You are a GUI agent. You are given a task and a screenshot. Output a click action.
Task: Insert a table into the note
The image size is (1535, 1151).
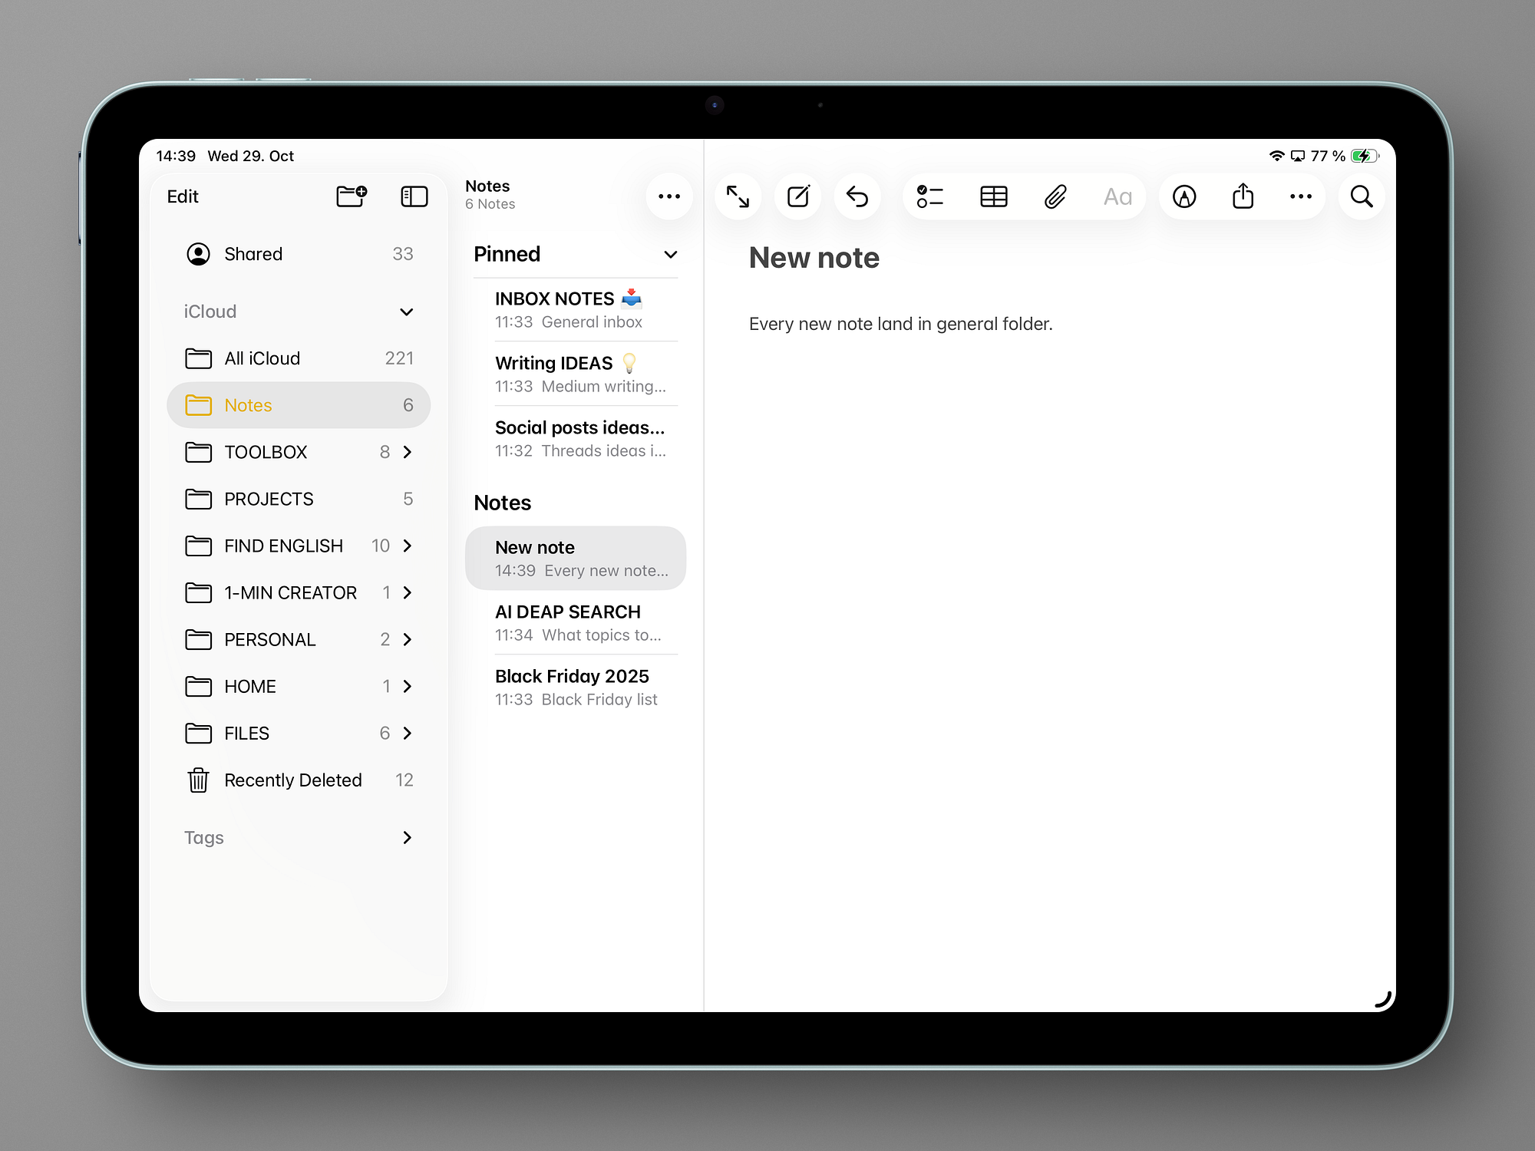point(993,196)
